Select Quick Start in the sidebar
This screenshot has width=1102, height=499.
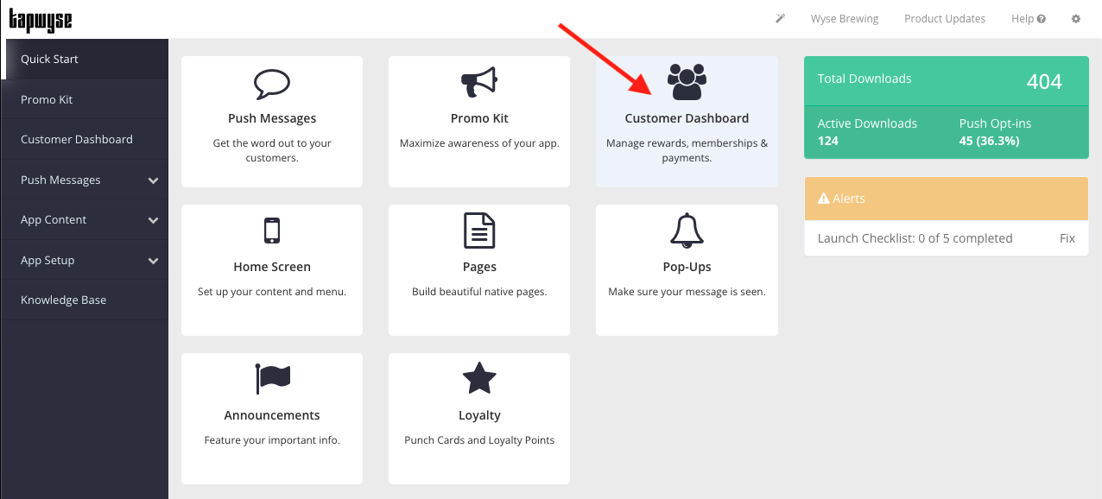tap(49, 59)
